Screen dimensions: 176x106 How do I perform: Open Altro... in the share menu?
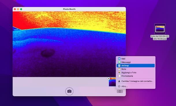click(x=136, y=86)
